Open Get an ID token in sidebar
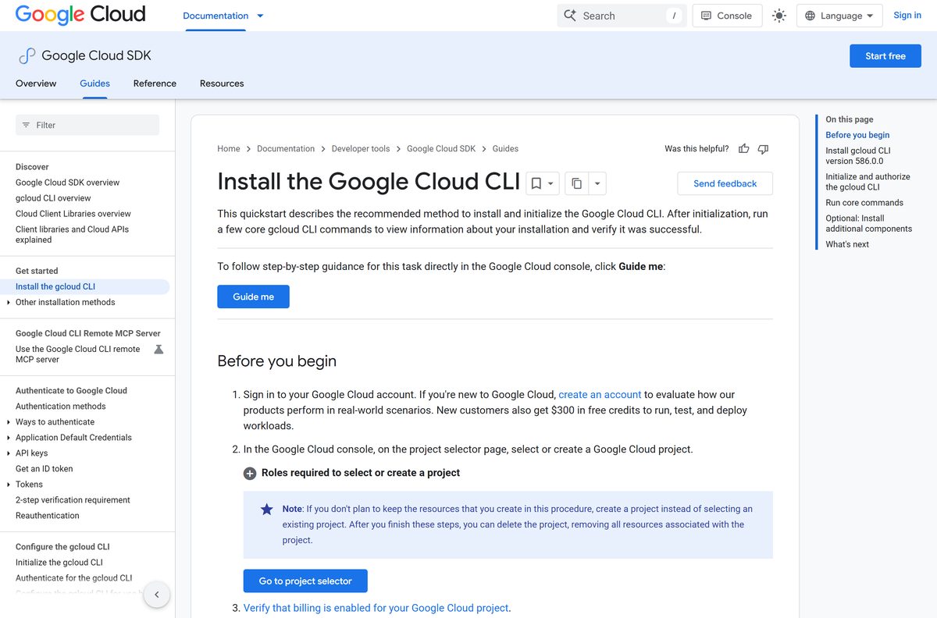Viewport: 937px width, 618px height. click(45, 469)
